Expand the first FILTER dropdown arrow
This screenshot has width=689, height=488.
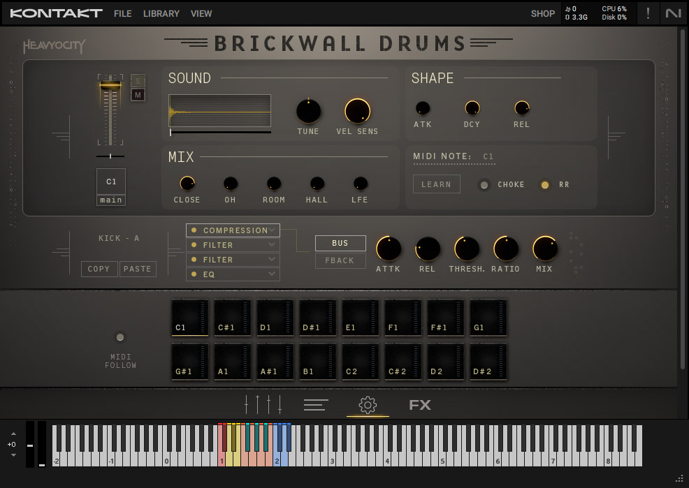click(x=272, y=244)
